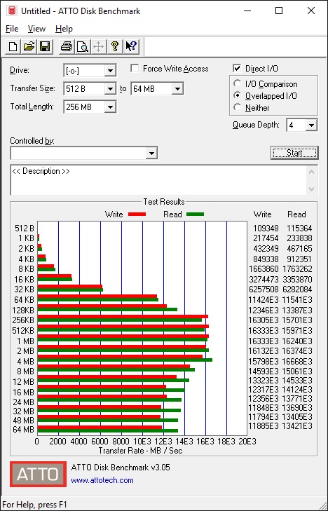The image size is (328, 511).
Task: Select the I/O Comparison radio button
Action: [238, 83]
